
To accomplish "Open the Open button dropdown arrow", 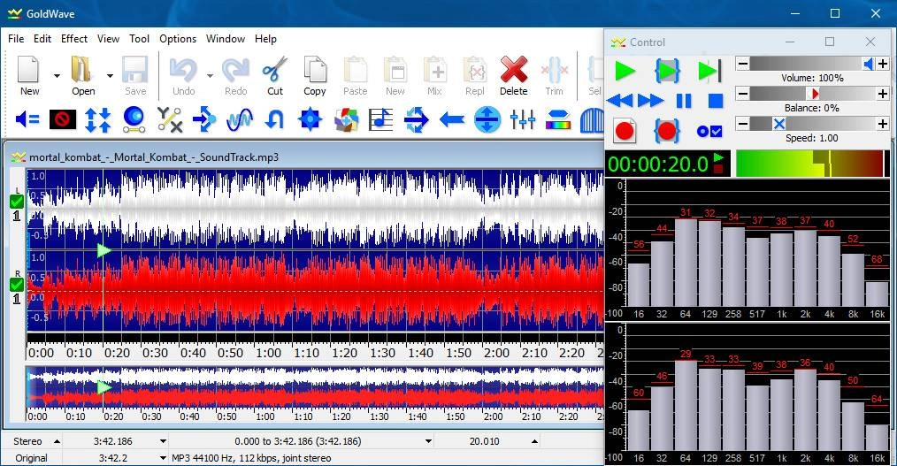I will 110,75.
